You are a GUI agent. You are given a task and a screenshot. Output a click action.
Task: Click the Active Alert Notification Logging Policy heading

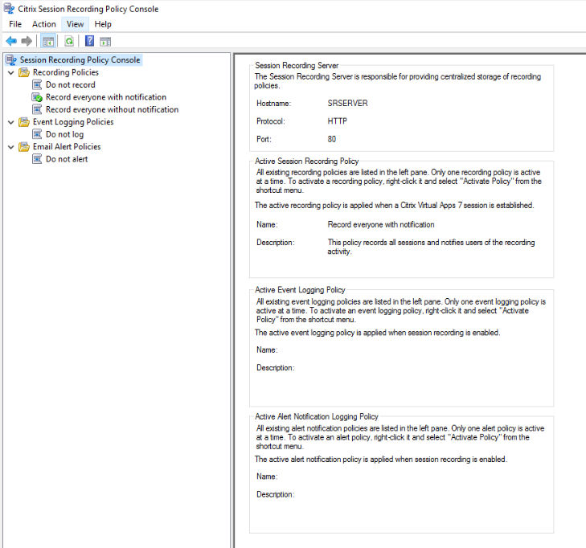pyautogui.click(x=317, y=416)
